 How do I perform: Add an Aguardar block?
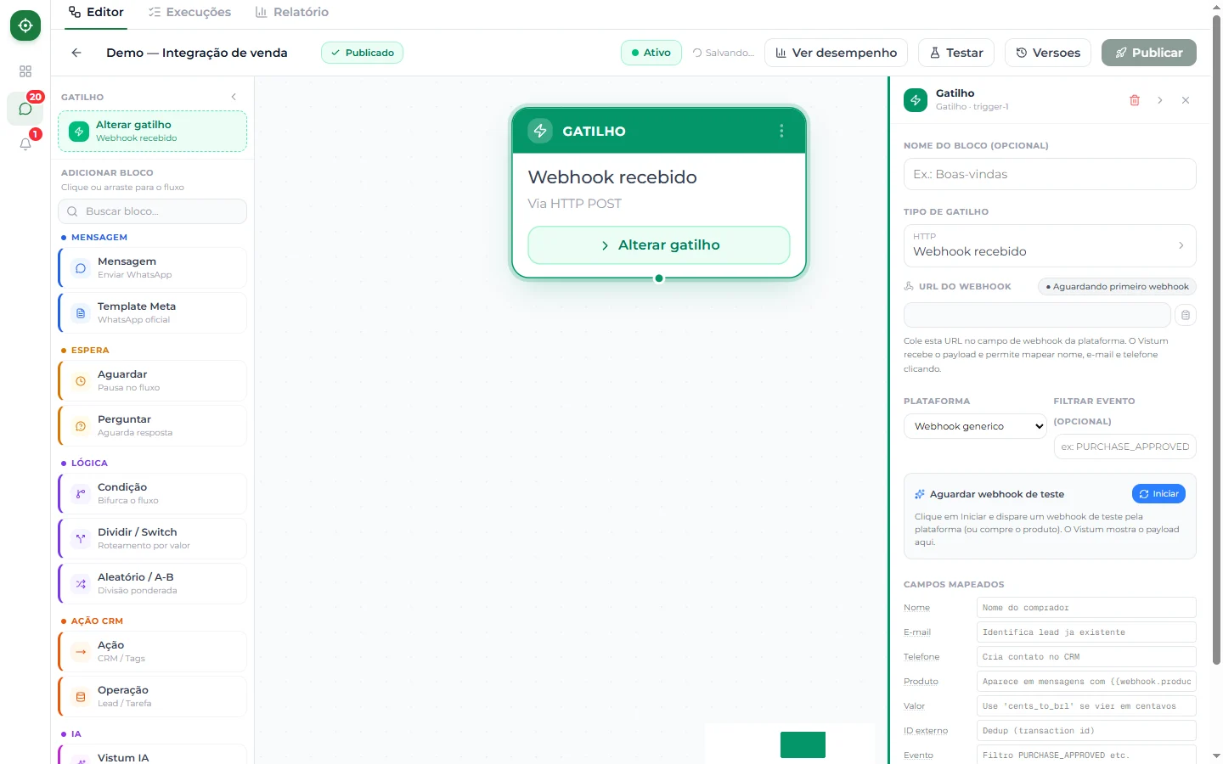153,380
